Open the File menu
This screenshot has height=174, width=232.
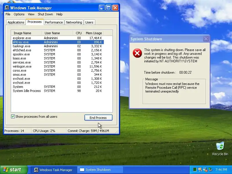point(8,14)
